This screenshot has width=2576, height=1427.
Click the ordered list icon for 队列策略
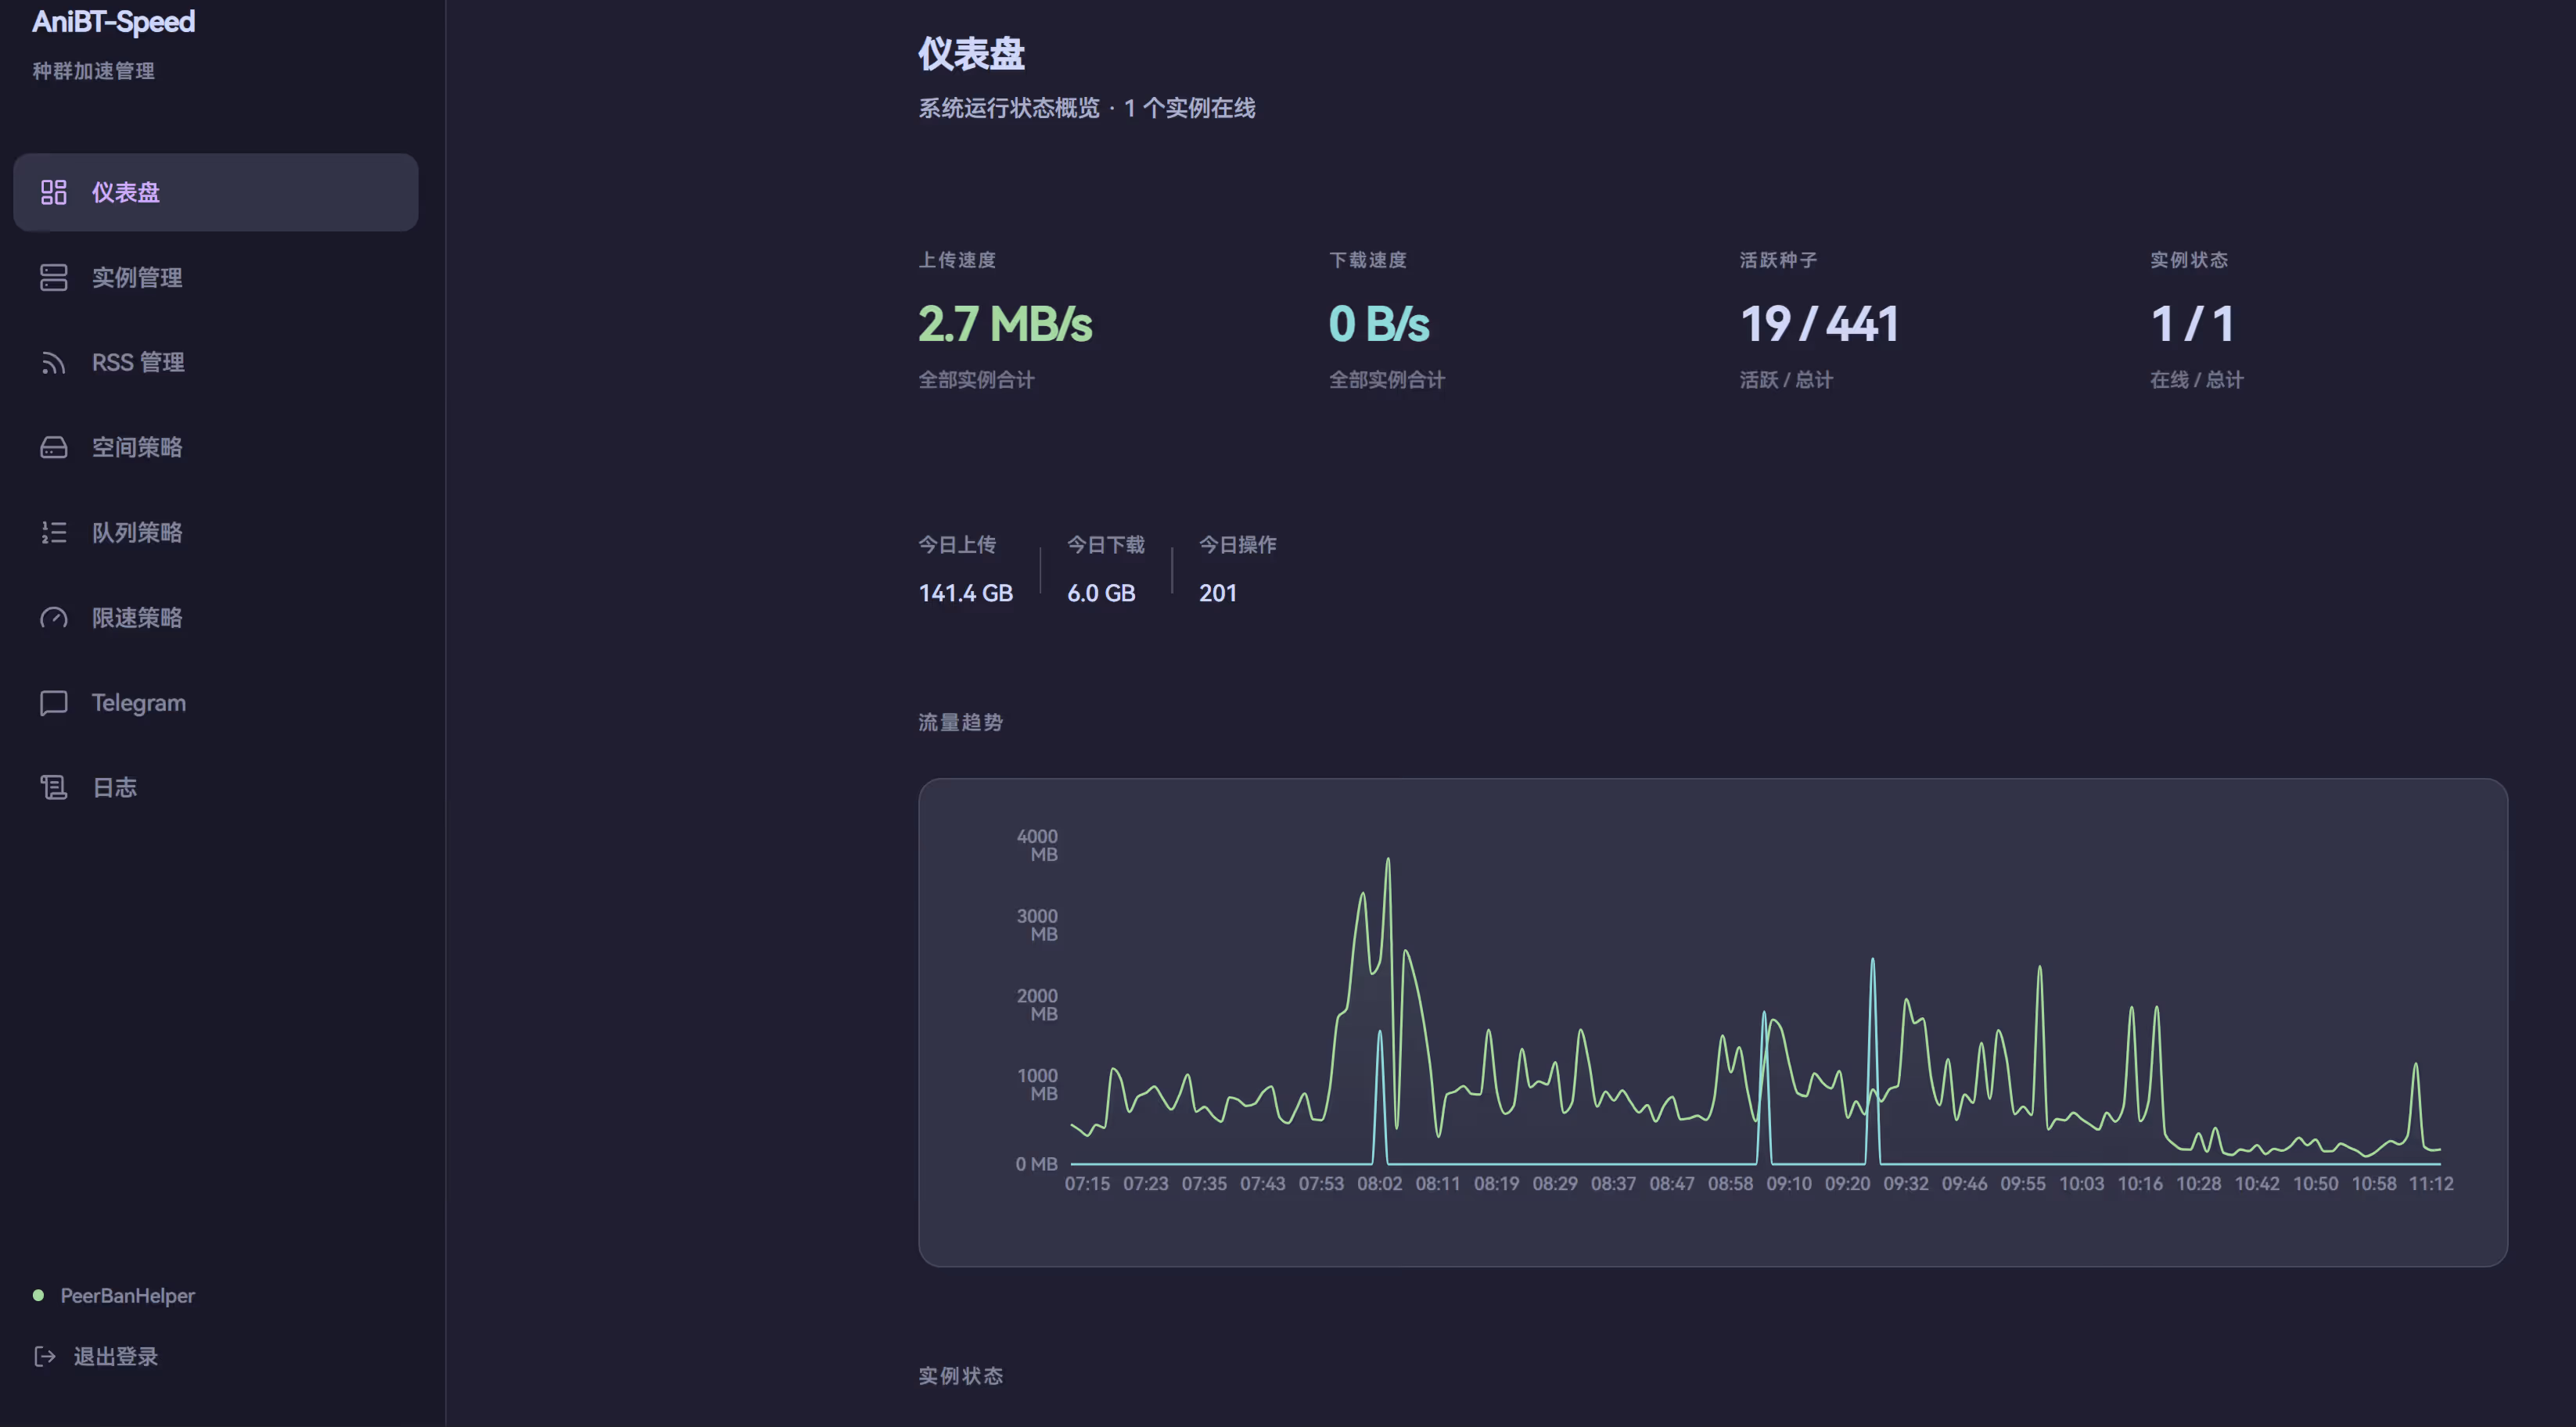tap(53, 532)
